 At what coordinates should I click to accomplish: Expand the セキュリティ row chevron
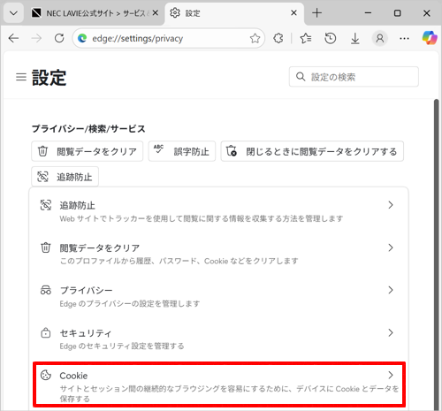[x=391, y=333]
